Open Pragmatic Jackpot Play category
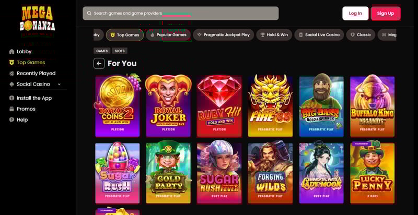Screen dimensions: 418x215 pos(224,35)
